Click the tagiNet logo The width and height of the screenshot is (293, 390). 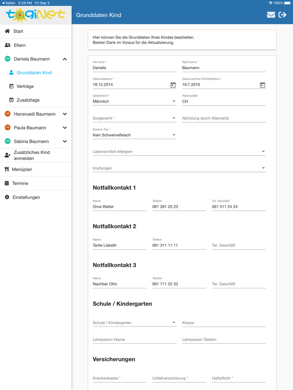(x=36, y=15)
